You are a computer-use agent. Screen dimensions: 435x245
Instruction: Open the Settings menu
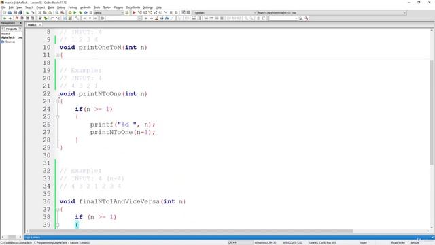[x=148, y=7]
